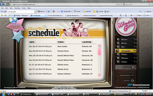Click the Home icon in command bar
Image resolution: width=153 pixels, height=96 pixels.
click(x=121, y=15)
